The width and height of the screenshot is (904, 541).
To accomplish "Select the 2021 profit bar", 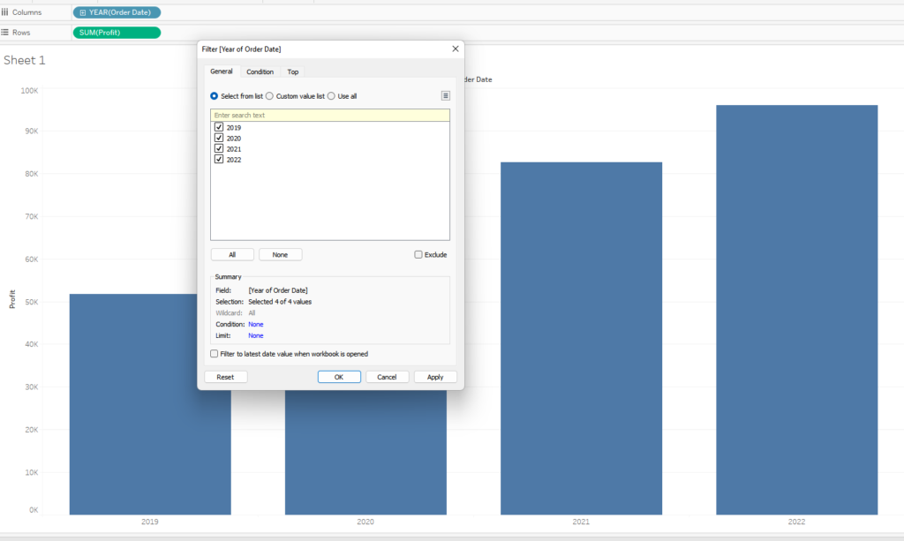I will [581, 338].
